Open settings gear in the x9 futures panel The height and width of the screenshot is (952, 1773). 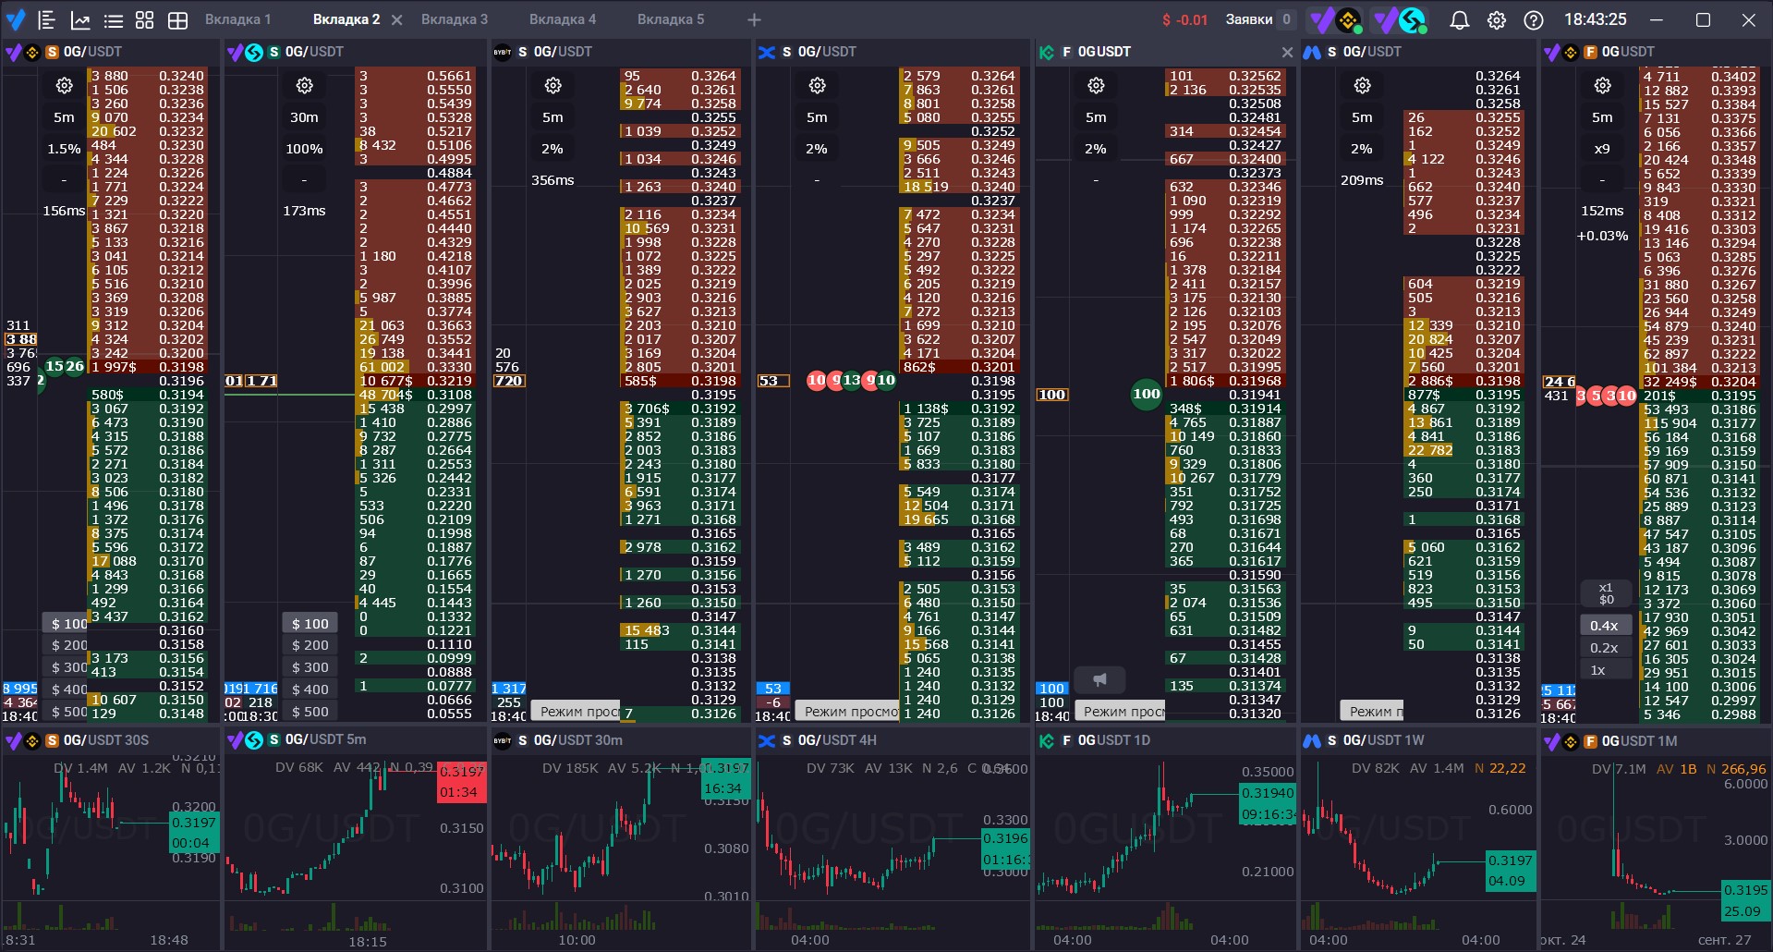(1602, 86)
